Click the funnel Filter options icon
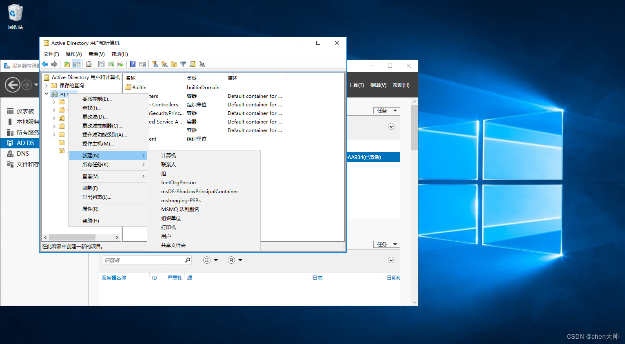This screenshot has width=625, height=344. pos(183,64)
